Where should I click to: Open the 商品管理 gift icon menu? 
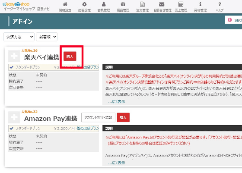123,7
